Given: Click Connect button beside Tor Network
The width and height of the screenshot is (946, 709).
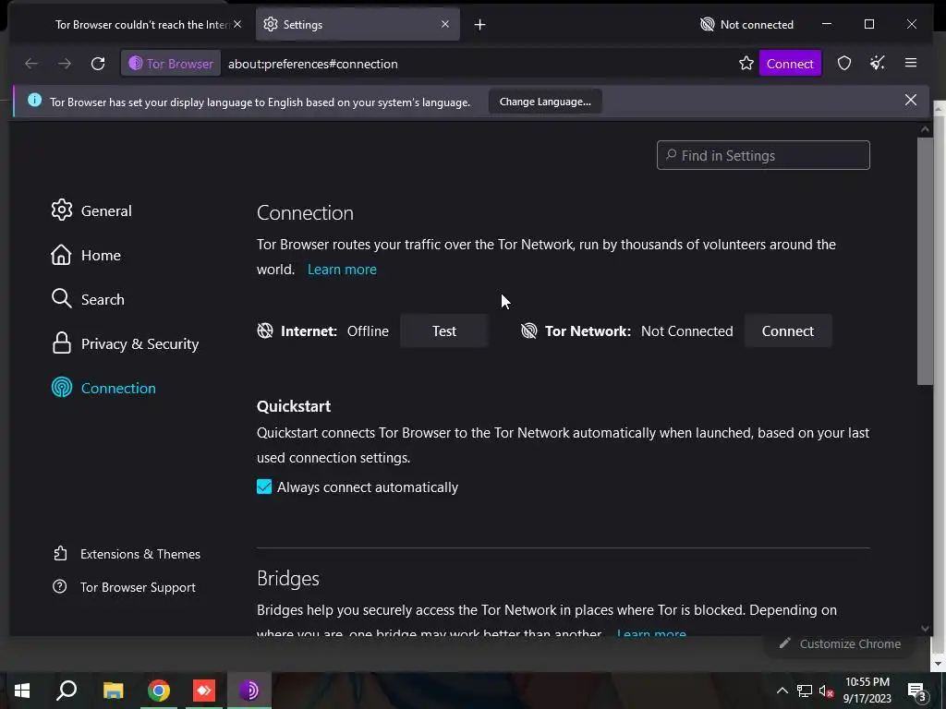Looking at the screenshot, I should pos(787,330).
